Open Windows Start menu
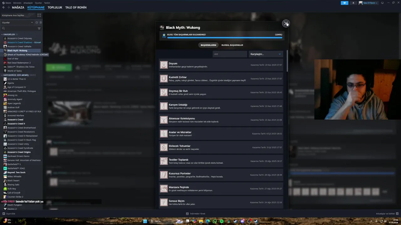Screen dimensions: 401x225 pyautogui.click(x=145, y=221)
